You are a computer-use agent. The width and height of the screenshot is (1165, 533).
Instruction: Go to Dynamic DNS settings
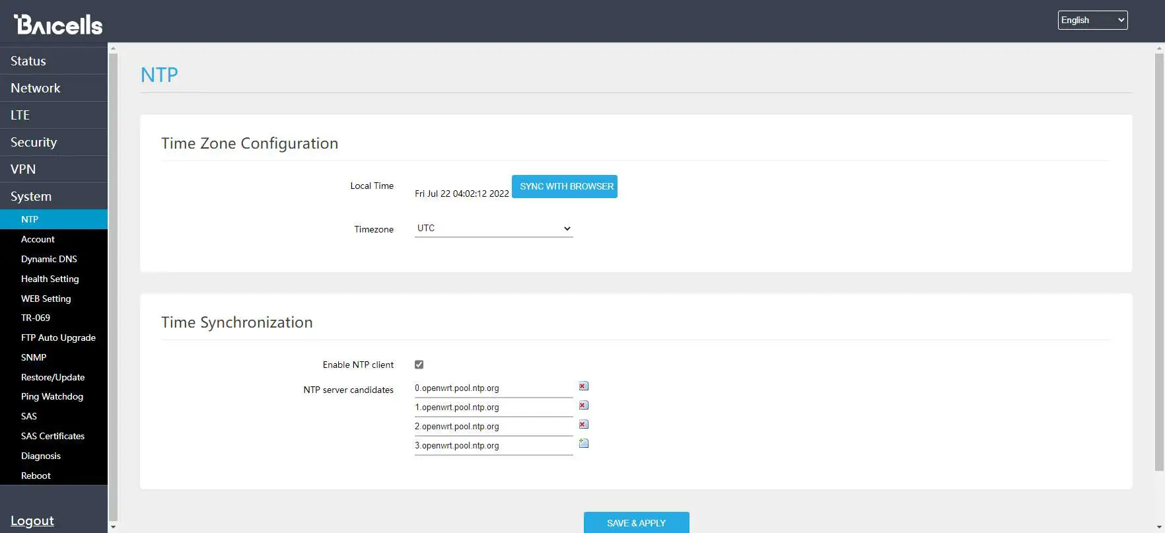pos(53,259)
